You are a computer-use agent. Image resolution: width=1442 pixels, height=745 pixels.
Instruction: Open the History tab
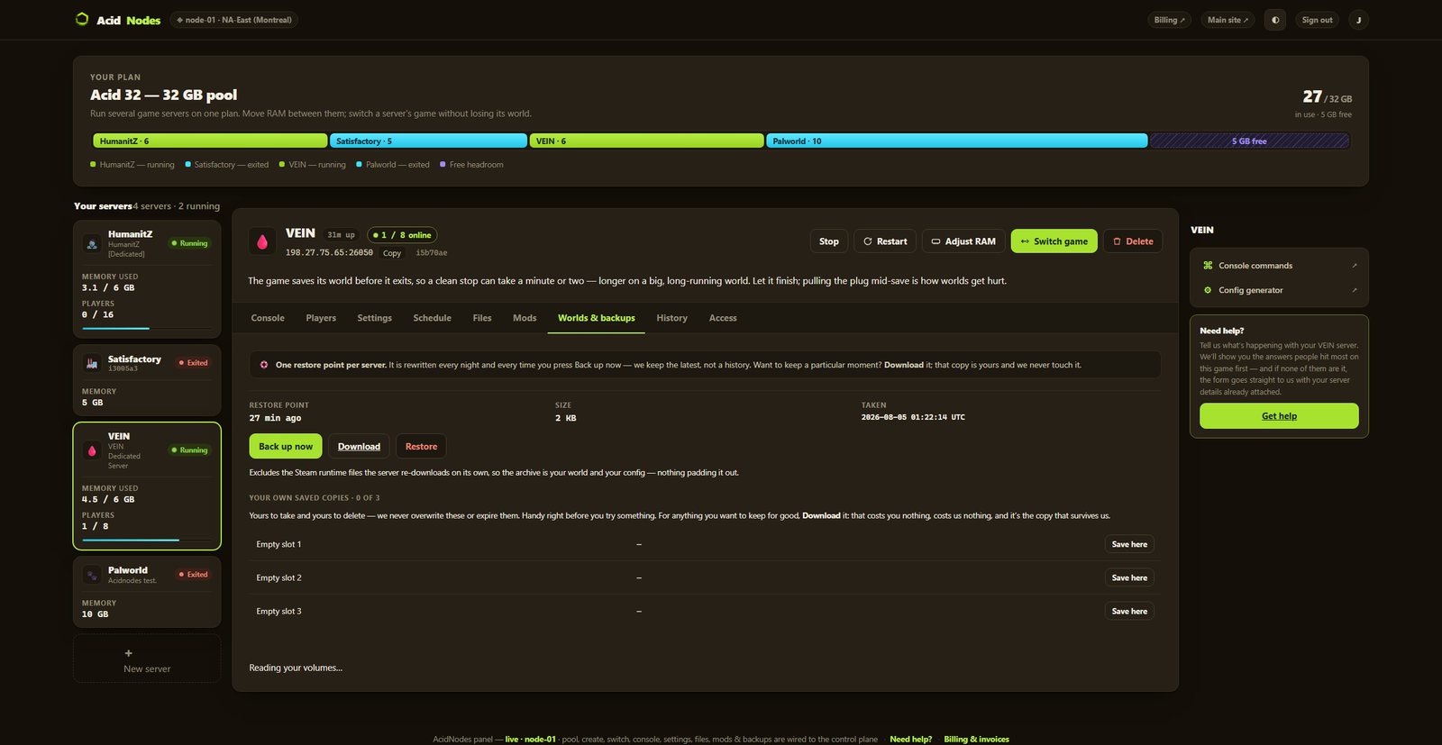[671, 318]
